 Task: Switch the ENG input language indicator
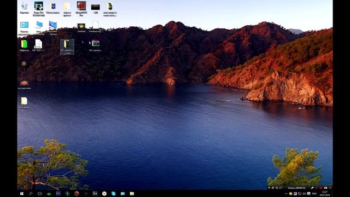(314, 194)
